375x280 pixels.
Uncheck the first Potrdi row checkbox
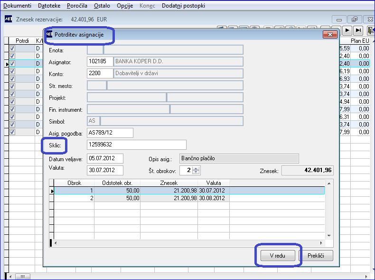tap(12, 48)
